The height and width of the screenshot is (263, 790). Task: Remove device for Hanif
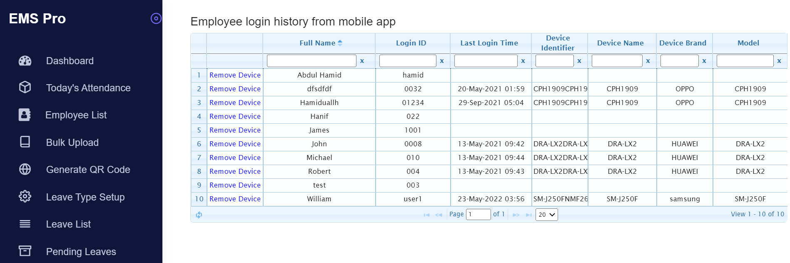coord(235,116)
